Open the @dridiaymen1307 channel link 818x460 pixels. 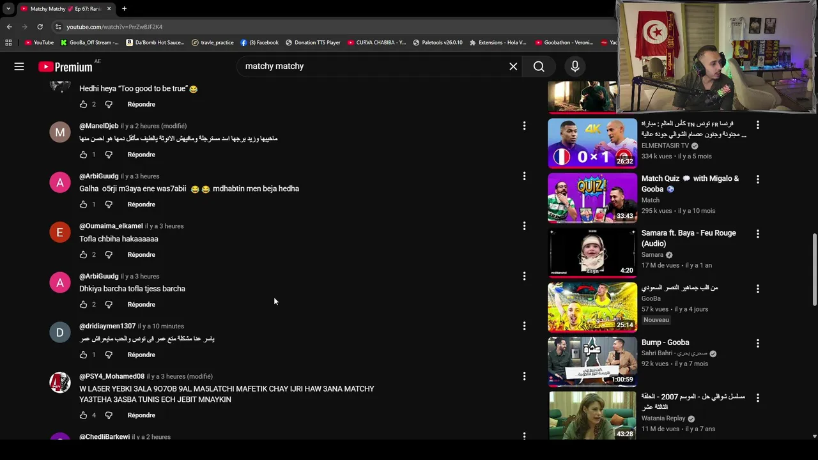107,326
